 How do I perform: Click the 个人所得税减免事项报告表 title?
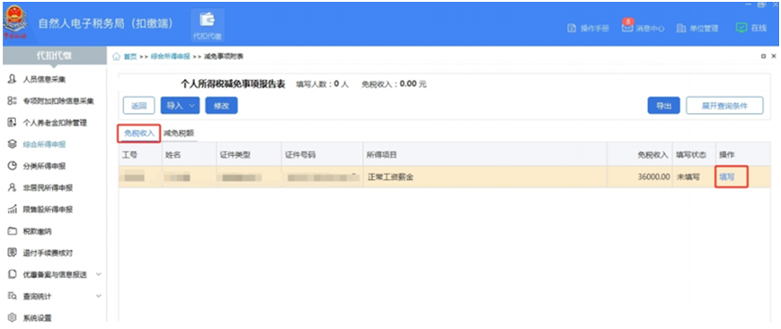point(233,84)
